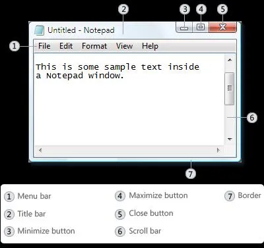The width and height of the screenshot is (264, 248).
Task: Click the horizontal scroll right arrow
Action: (x=218, y=150)
